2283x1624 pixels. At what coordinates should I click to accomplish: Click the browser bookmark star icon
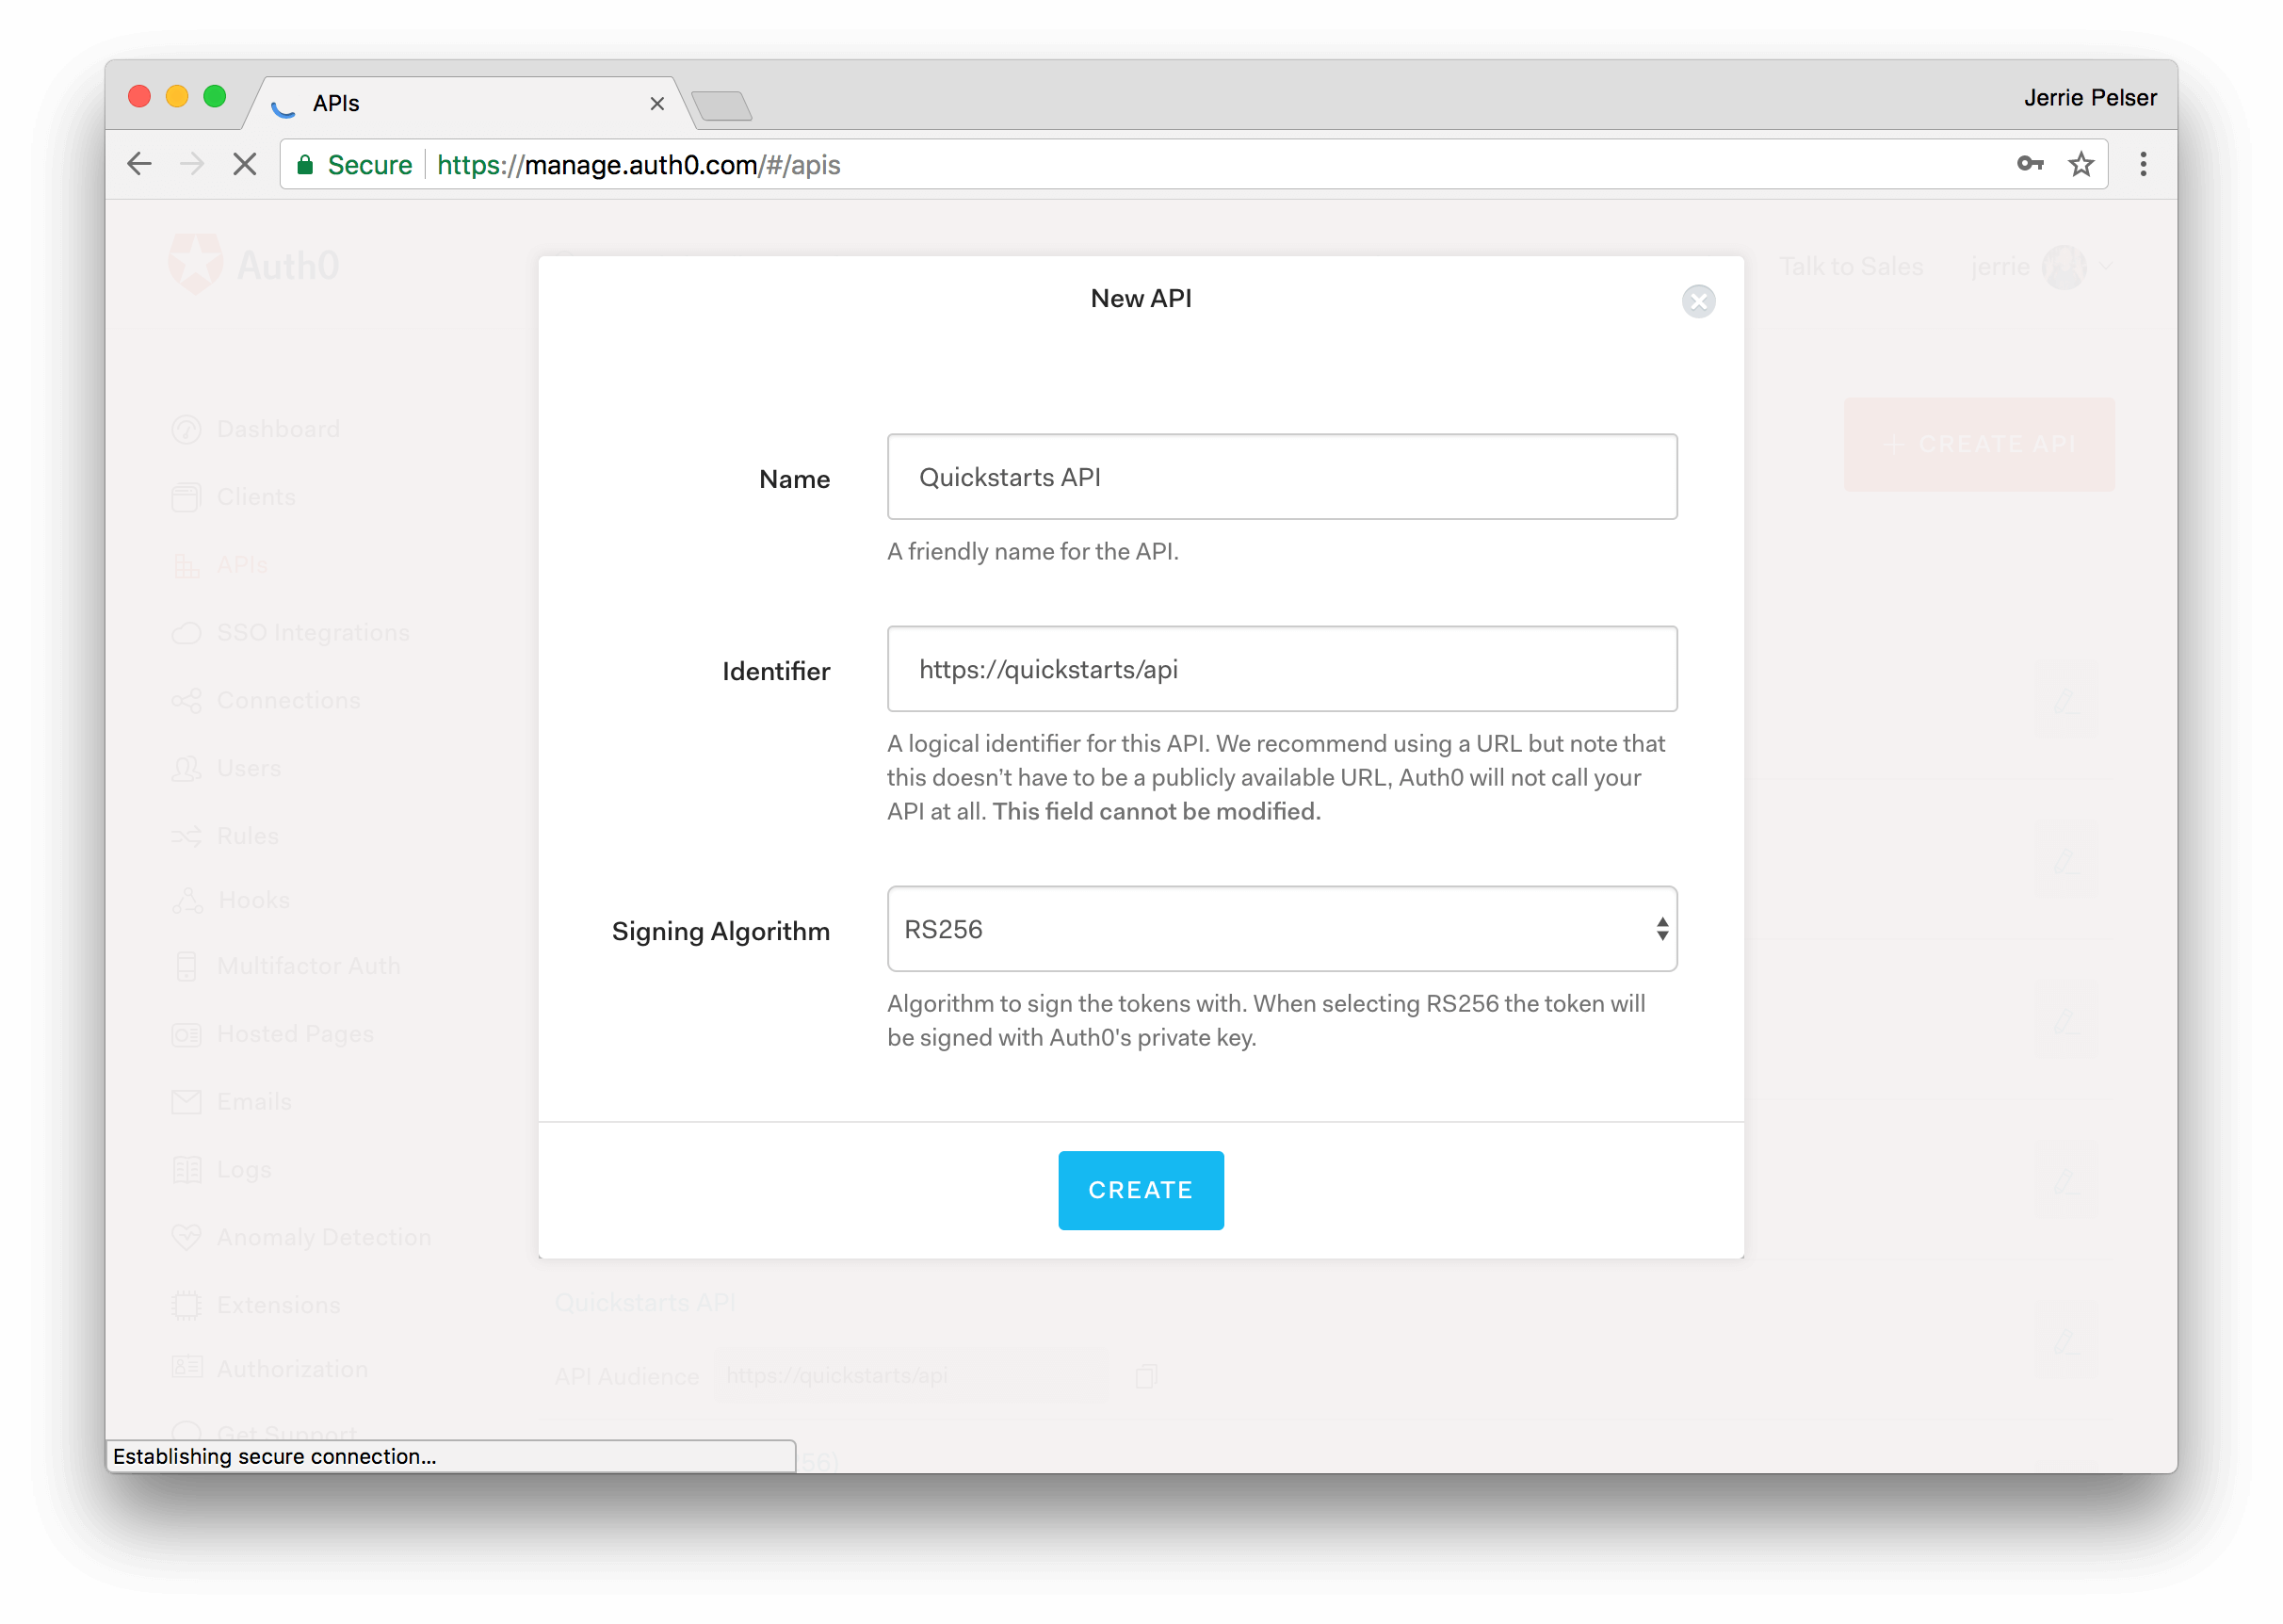(2081, 164)
